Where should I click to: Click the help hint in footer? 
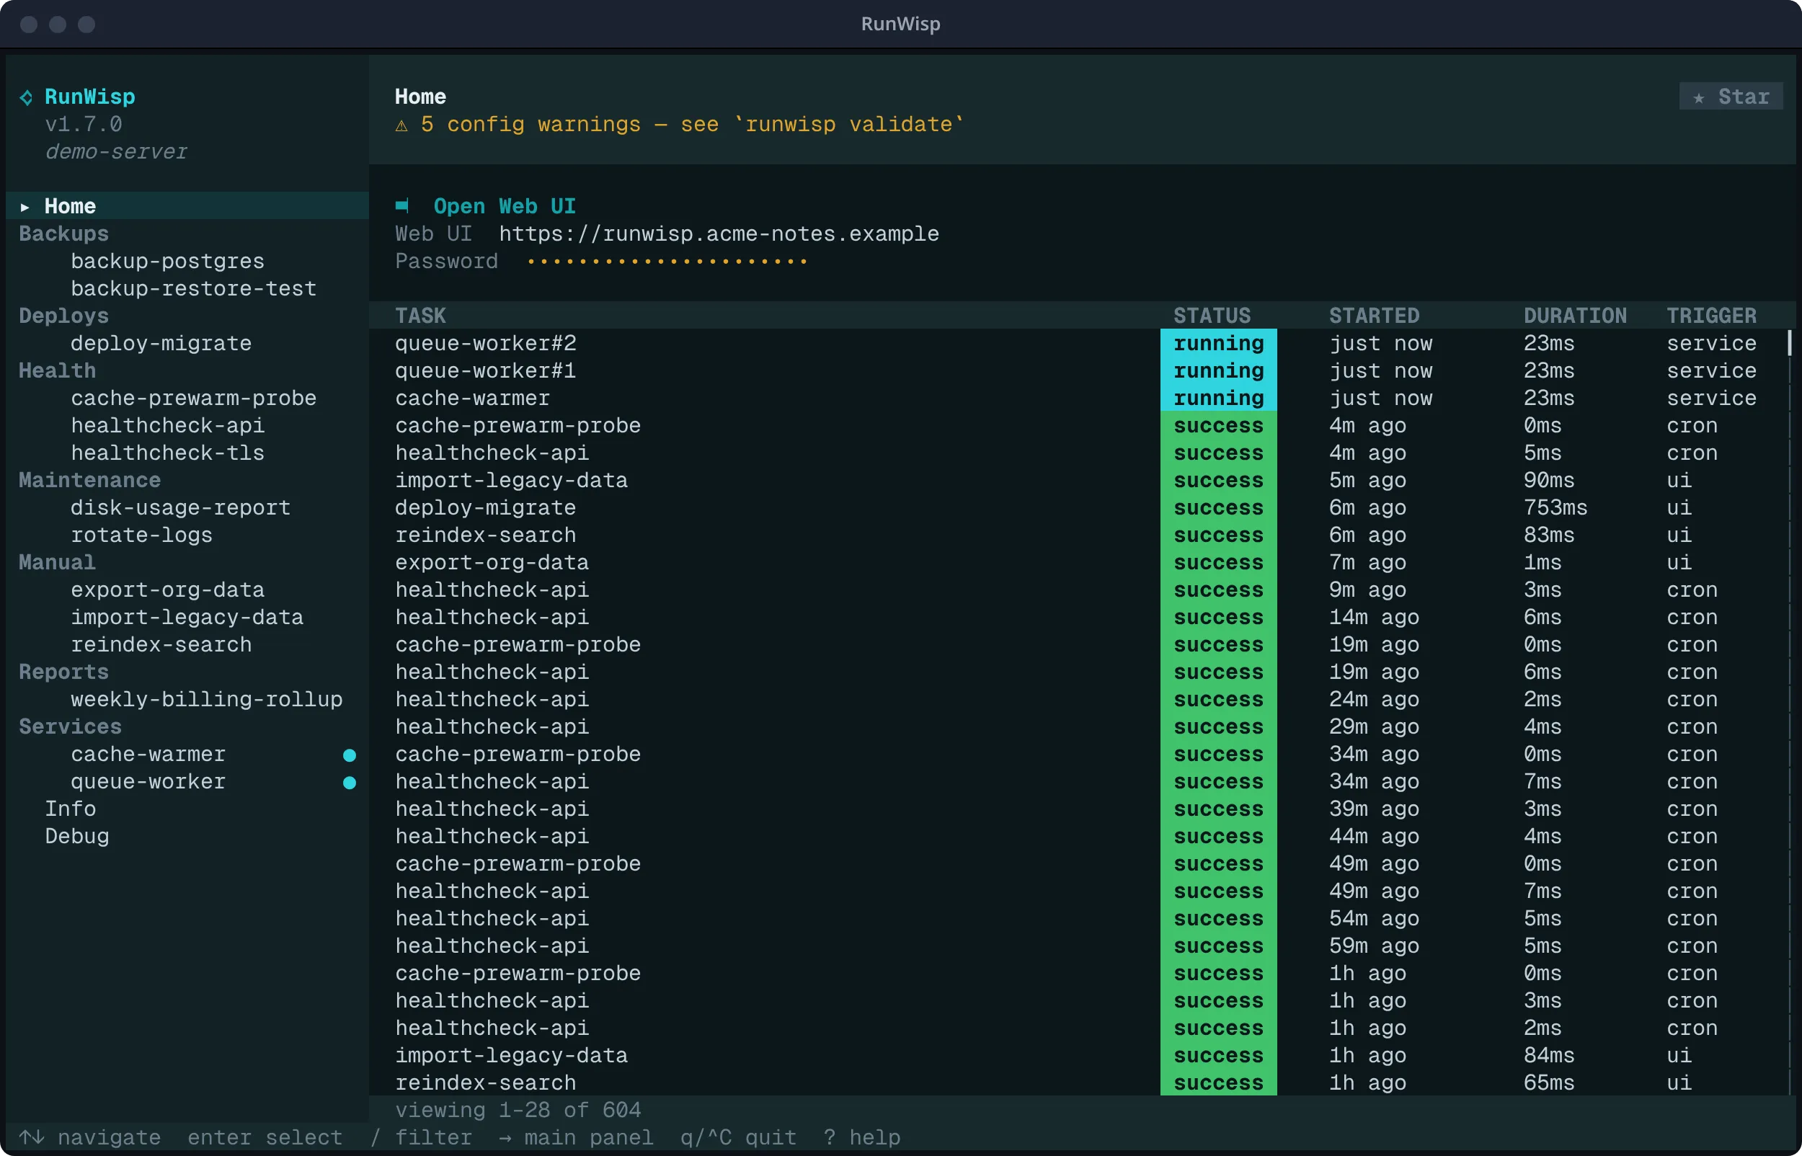click(x=861, y=1137)
